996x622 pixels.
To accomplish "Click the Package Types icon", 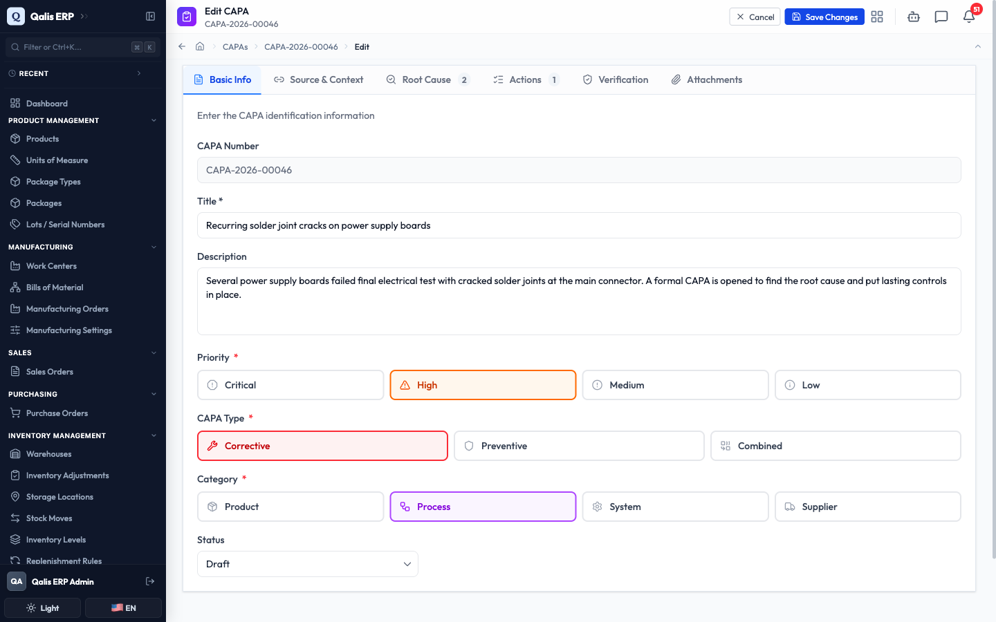I will (x=15, y=181).
